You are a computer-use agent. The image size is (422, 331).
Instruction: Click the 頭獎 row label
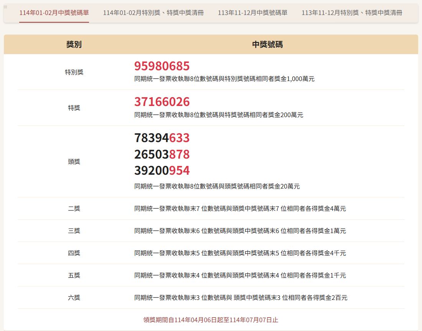pos(74,162)
